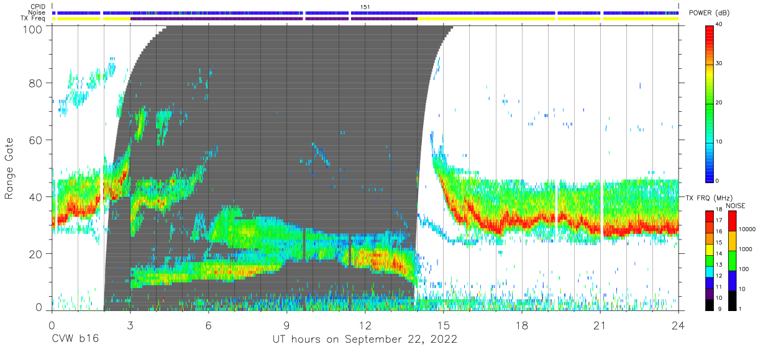Click the y-axis tick label 20
763x352 pixels.
click(x=37, y=254)
